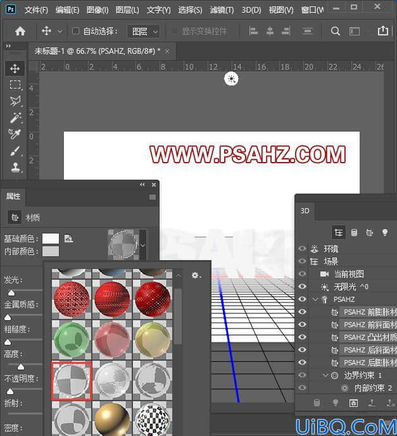Select the Brush tool
397x436 pixels.
[x=15, y=151]
